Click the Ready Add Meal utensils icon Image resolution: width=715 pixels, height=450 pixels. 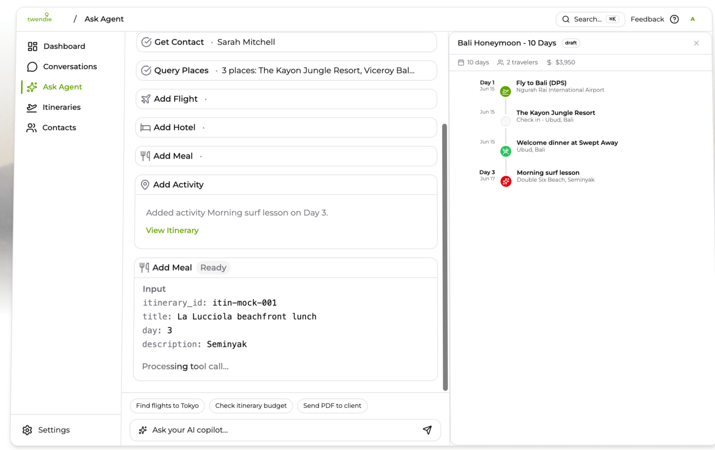tap(144, 267)
